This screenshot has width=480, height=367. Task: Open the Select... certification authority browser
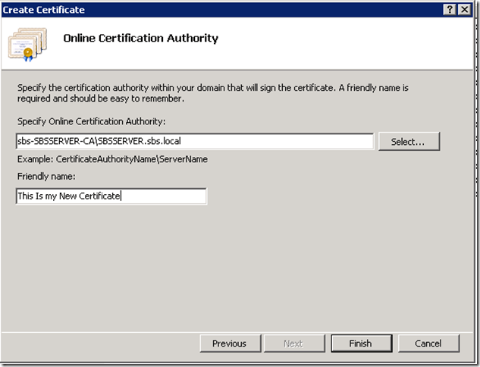[409, 141]
